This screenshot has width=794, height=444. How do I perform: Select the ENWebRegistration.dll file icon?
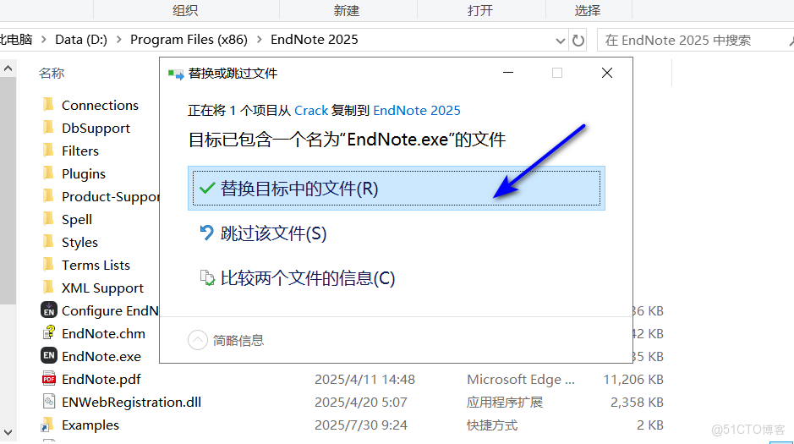point(48,402)
